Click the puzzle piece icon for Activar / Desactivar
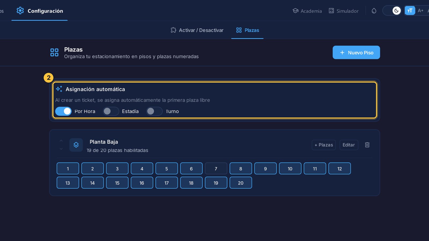Viewport: 429px width, 241px height. click(173, 30)
